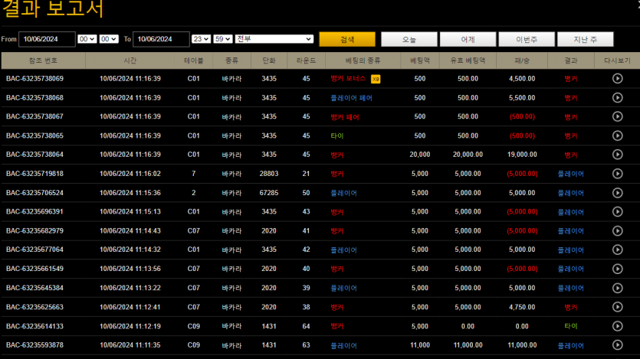Replay bet BAC-63235625663
Image resolution: width=640 pixels, height=359 pixels.
click(x=617, y=307)
